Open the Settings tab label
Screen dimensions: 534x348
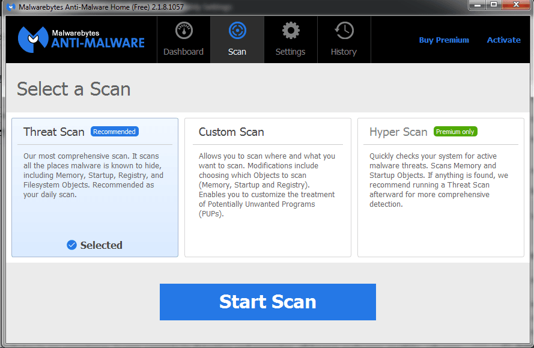(x=290, y=52)
